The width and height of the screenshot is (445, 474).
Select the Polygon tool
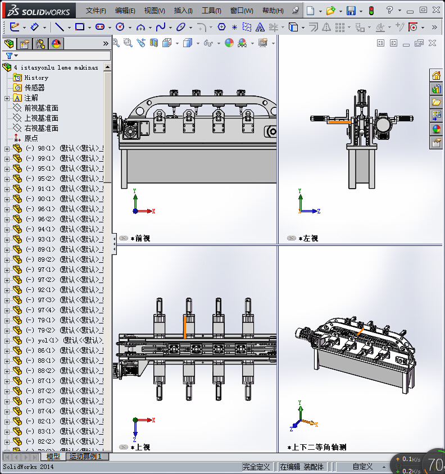221,27
